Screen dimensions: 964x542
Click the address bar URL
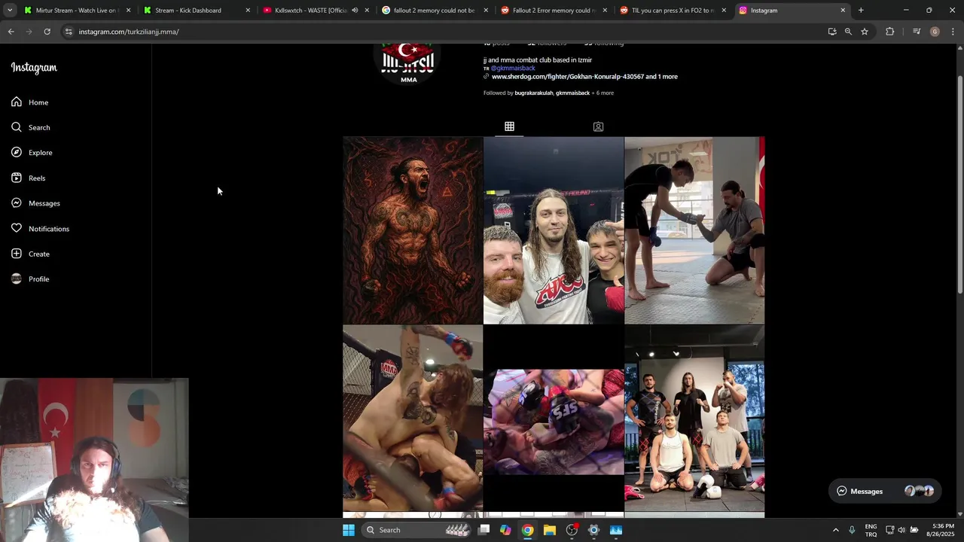[129, 32]
